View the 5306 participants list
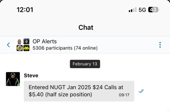This screenshot has height=111, width=170. pos(65,48)
